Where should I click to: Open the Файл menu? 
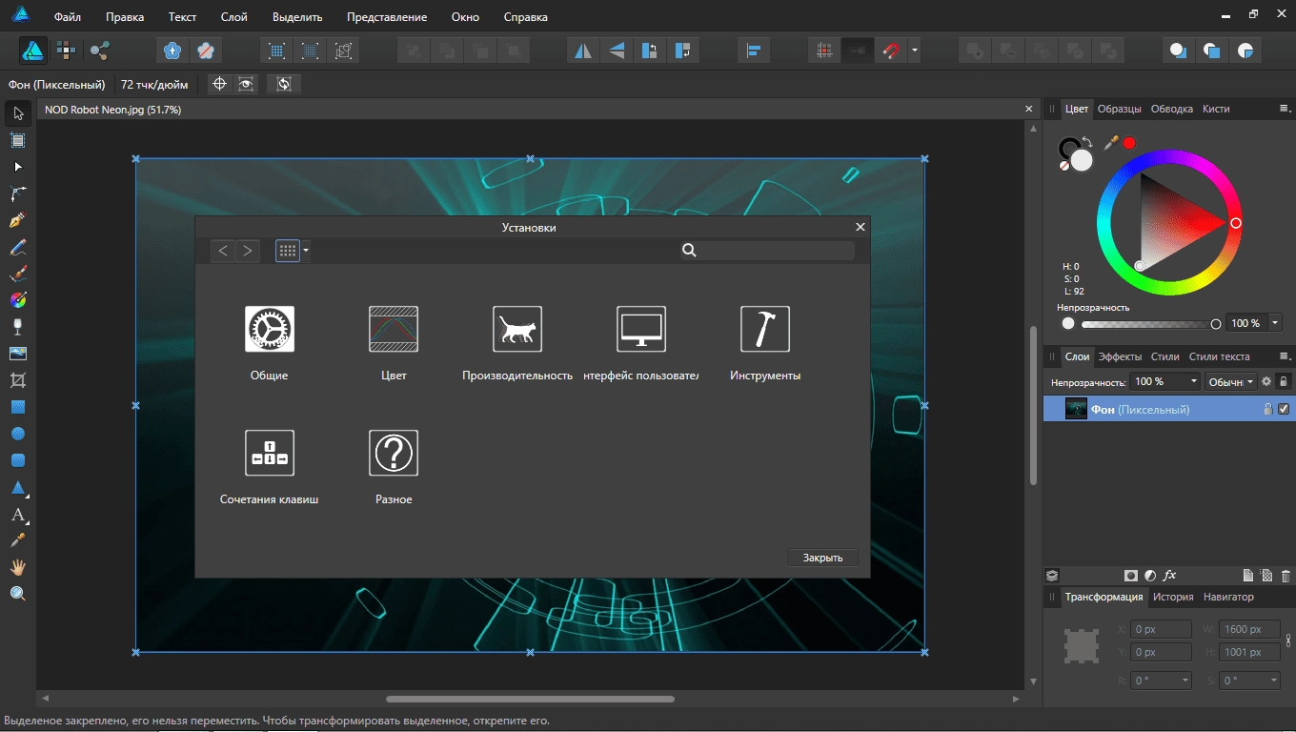[68, 17]
